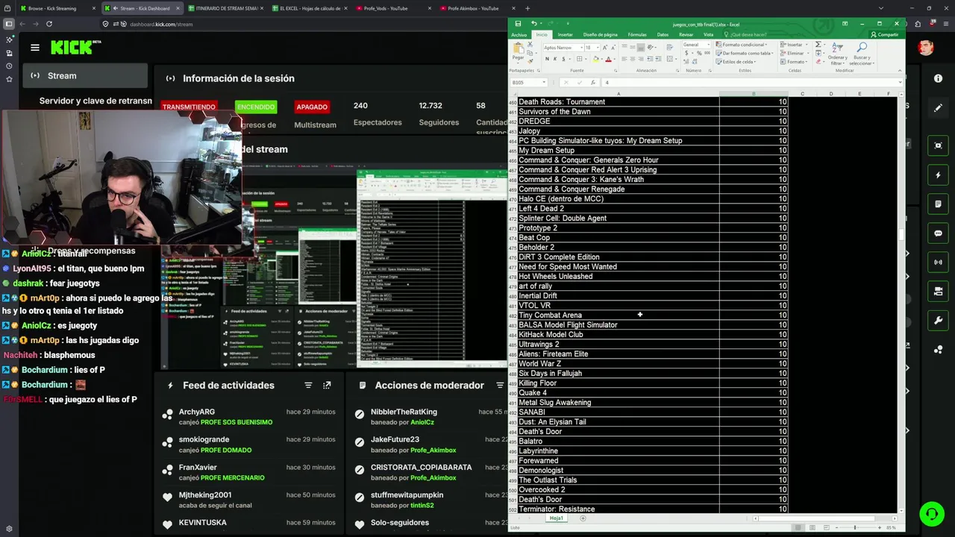Apply italic (K) formatting in Excel
955x537 pixels.
555,59
